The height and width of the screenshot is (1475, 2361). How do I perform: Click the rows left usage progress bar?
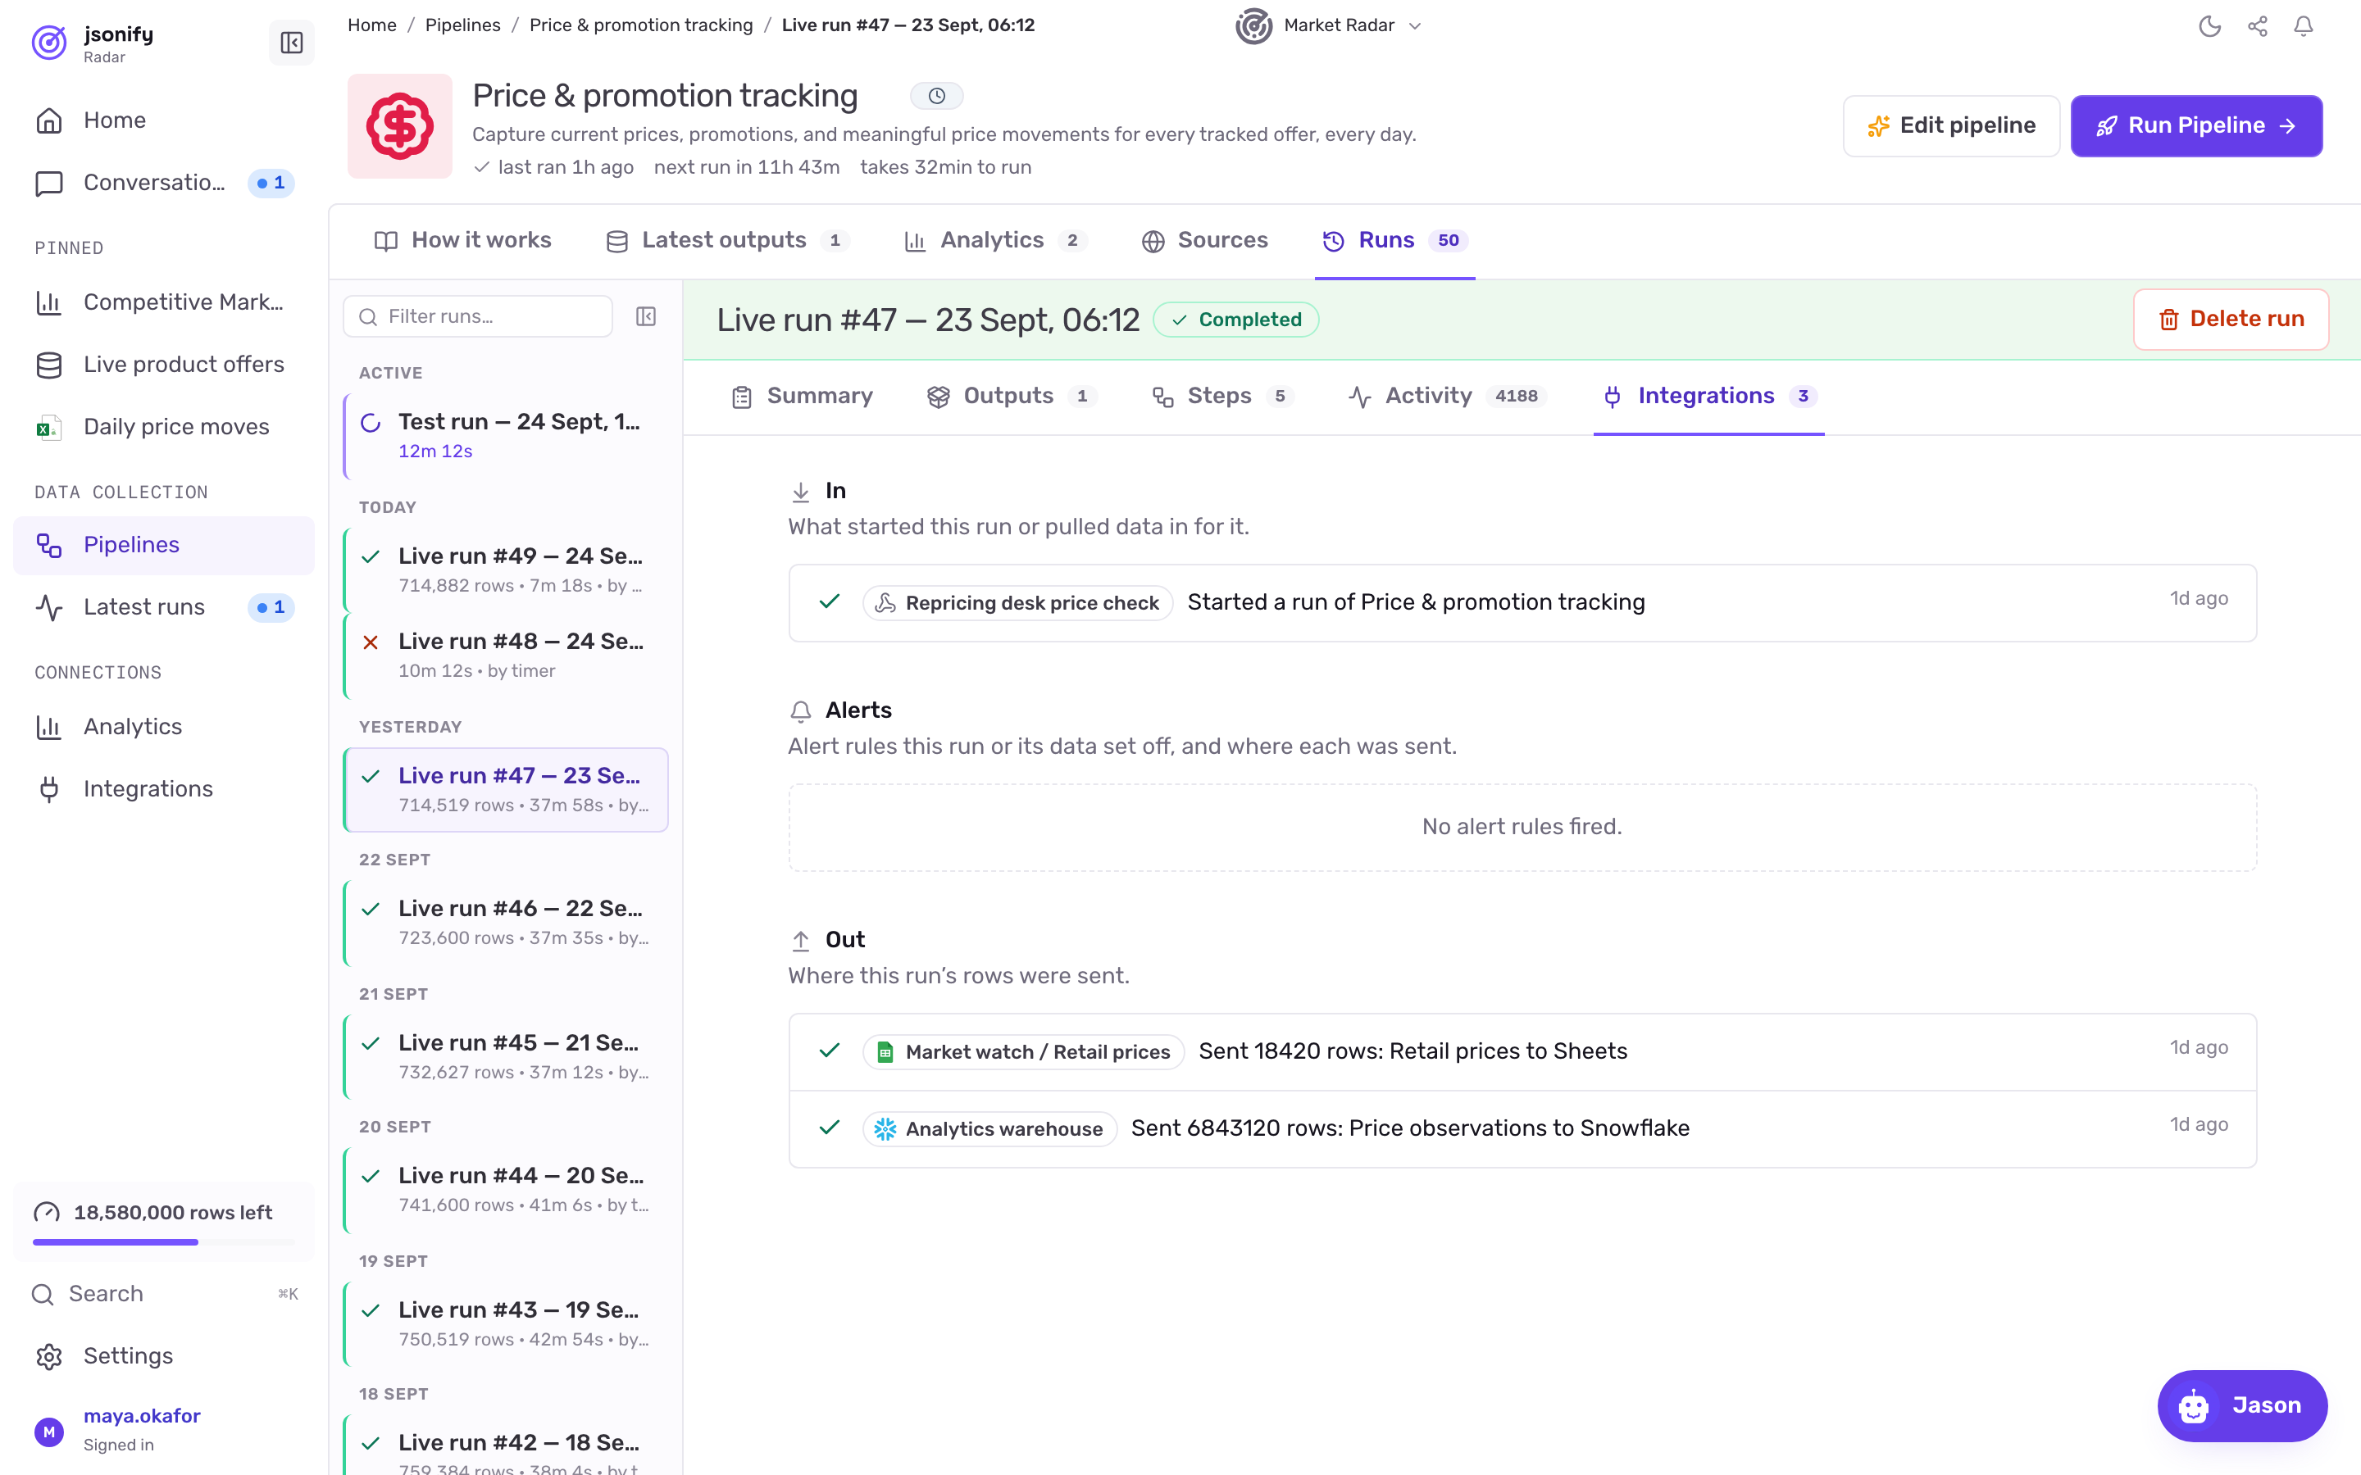pyautogui.click(x=164, y=1241)
